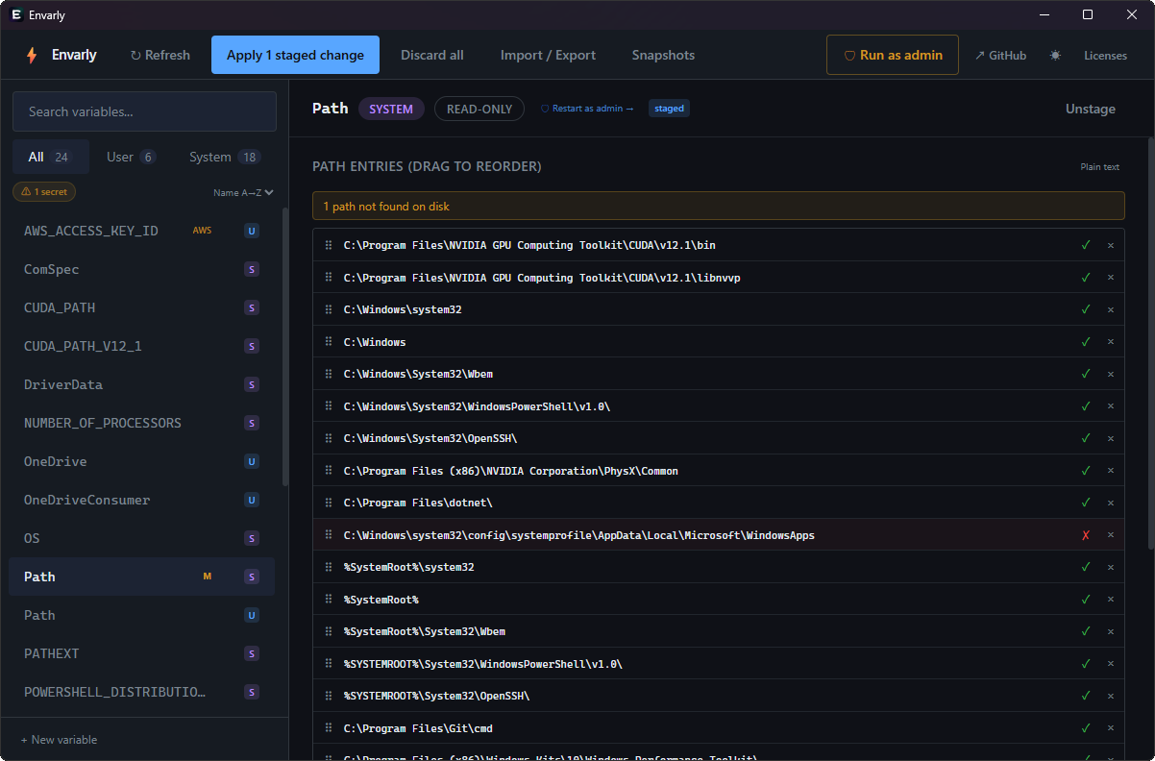Grab handle for System32\Wbem entry

(x=329, y=374)
